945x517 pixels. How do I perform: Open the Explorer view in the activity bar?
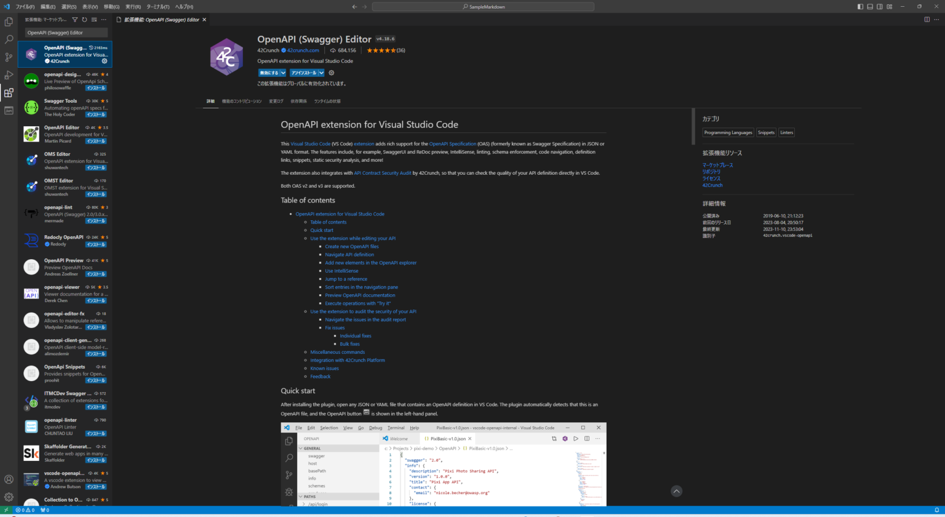click(8, 20)
